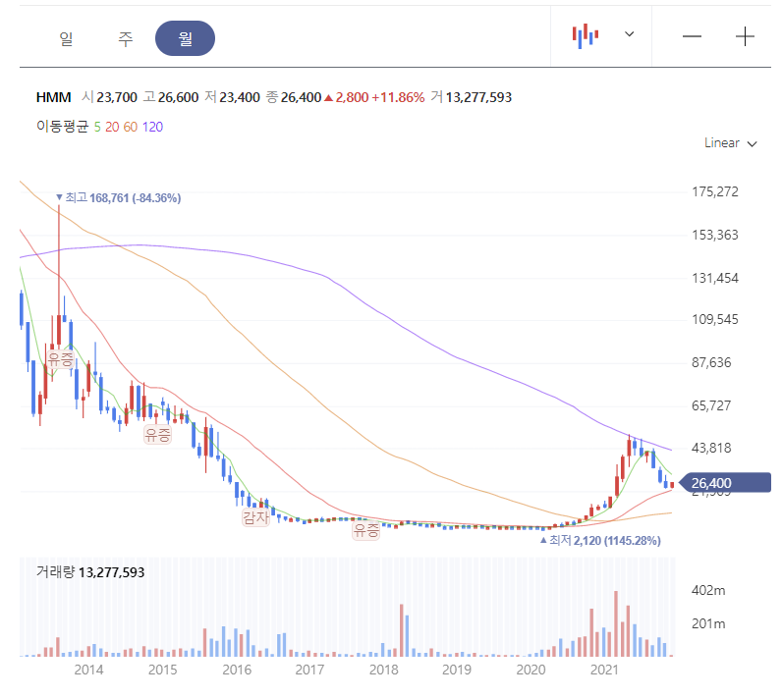Click the 유증 marker near 2014
The width and height of the screenshot is (782, 698).
pyautogui.click(x=61, y=359)
